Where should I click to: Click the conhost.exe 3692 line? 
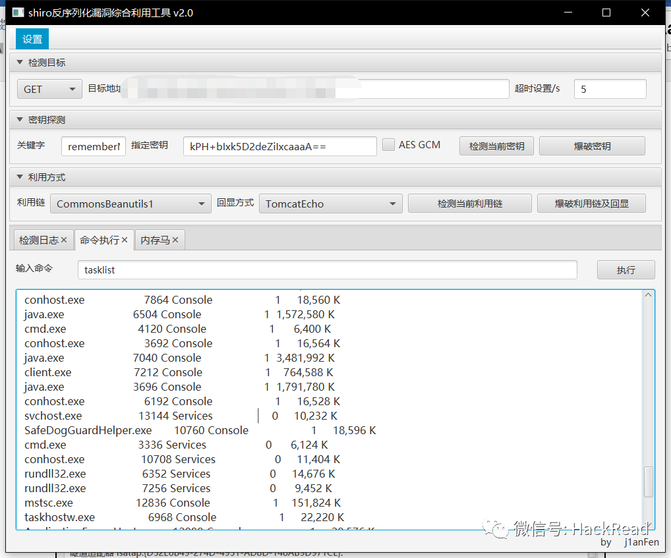point(183,343)
